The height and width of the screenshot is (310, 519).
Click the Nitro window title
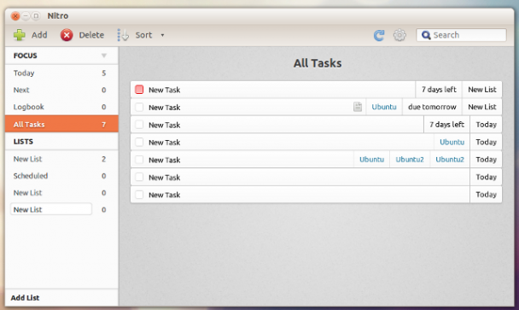coord(57,15)
